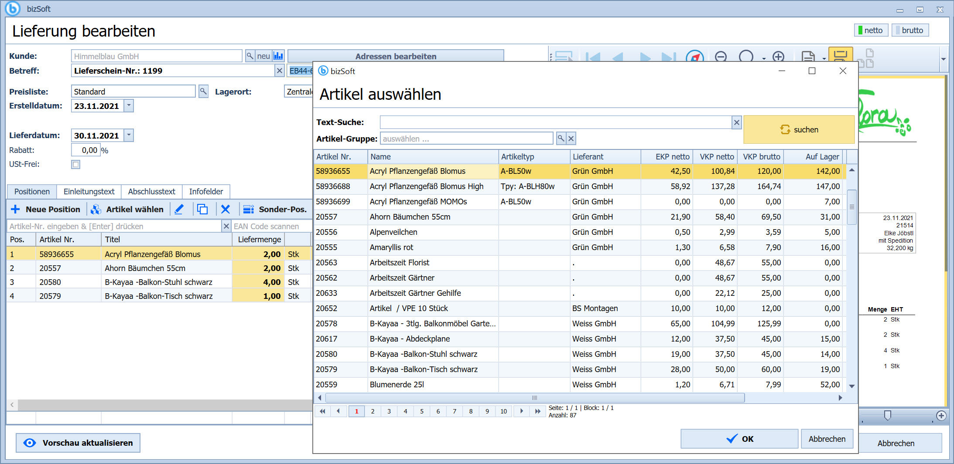Click the neu customer button

[263, 56]
